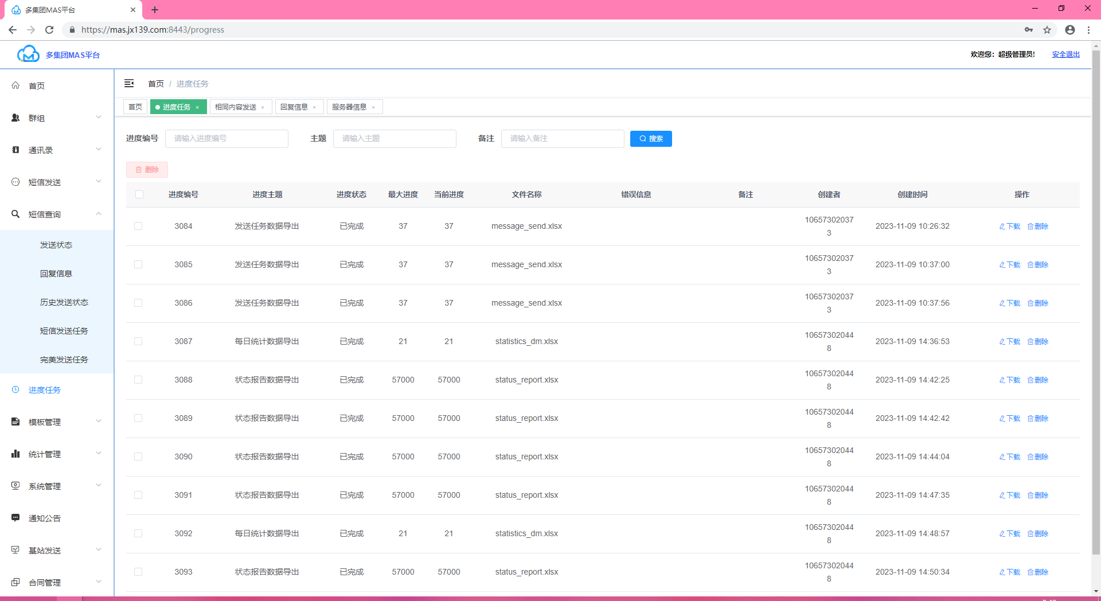
Task: Expand the 短信发送 menu chevron
Action: click(99, 181)
